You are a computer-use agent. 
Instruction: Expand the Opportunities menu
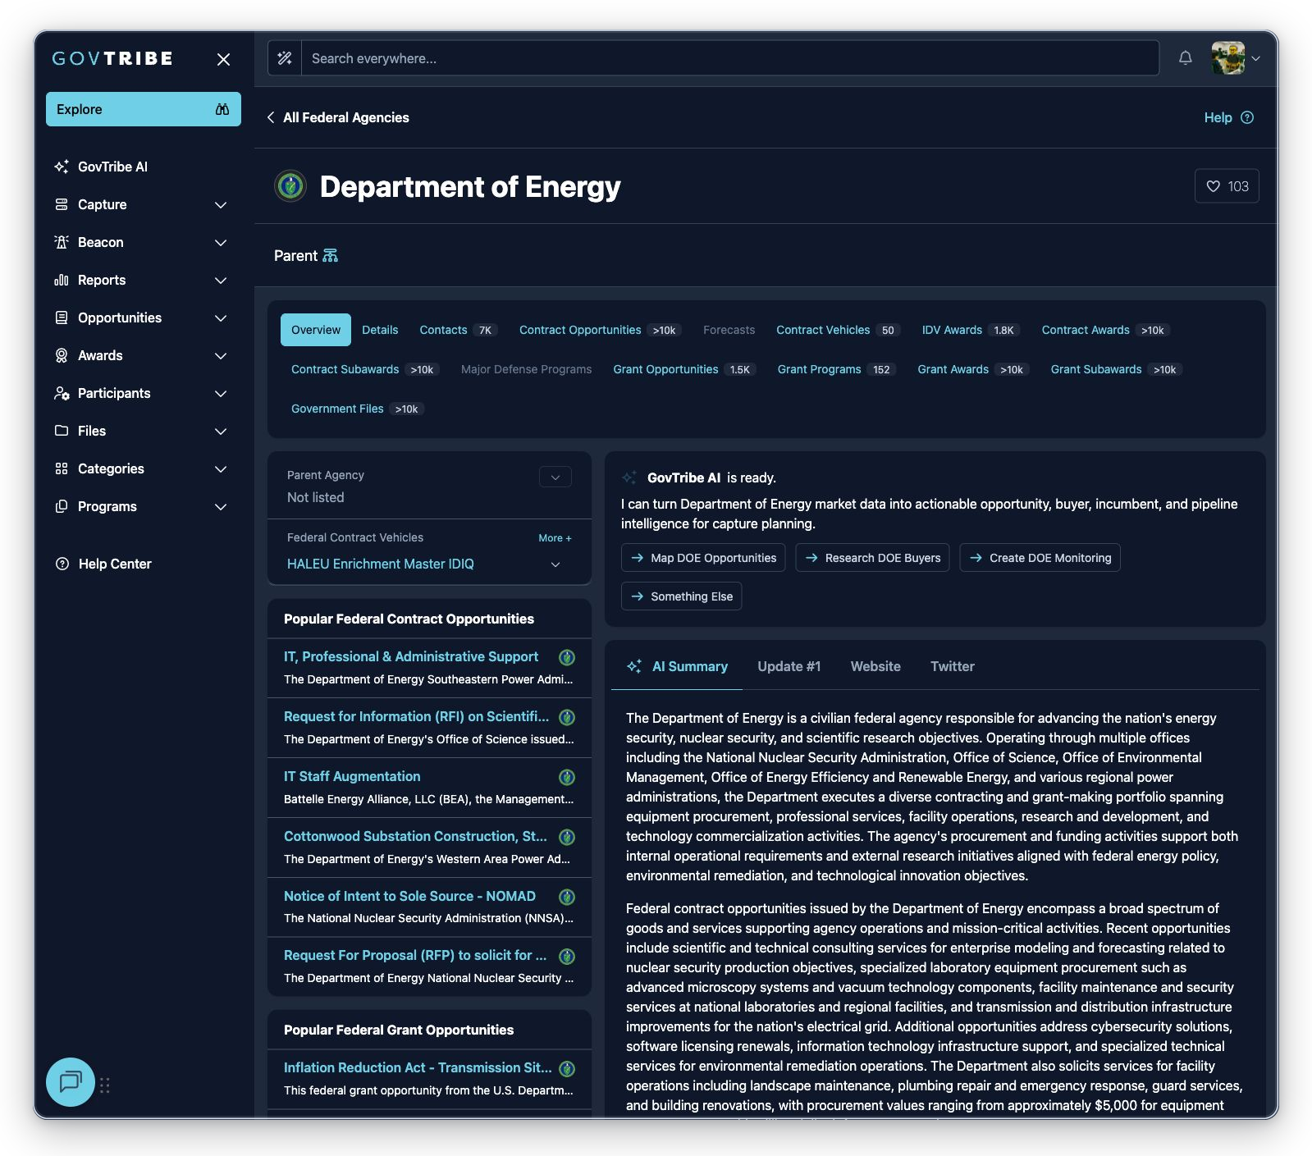pyautogui.click(x=221, y=318)
